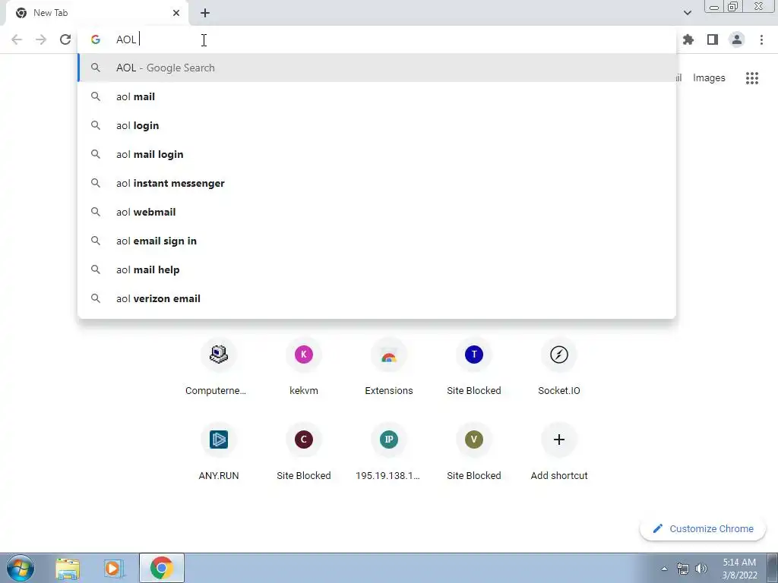The image size is (778, 583).
Task: Open the Extensions shortcut tile
Action: [388, 367]
